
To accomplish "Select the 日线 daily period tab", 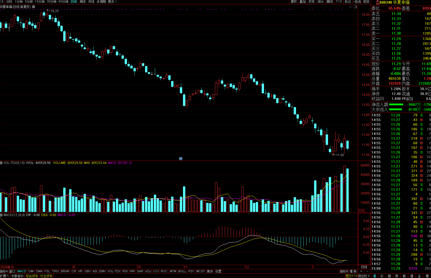I will point(74,2).
